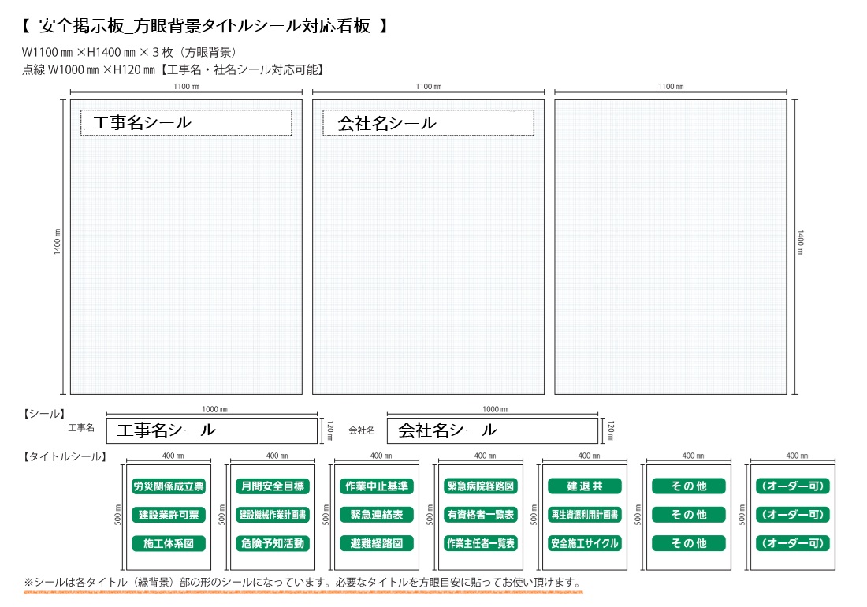Click the 安全施工サイクル title sticker
Screen dimensions: 867x607
coord(585,543)
